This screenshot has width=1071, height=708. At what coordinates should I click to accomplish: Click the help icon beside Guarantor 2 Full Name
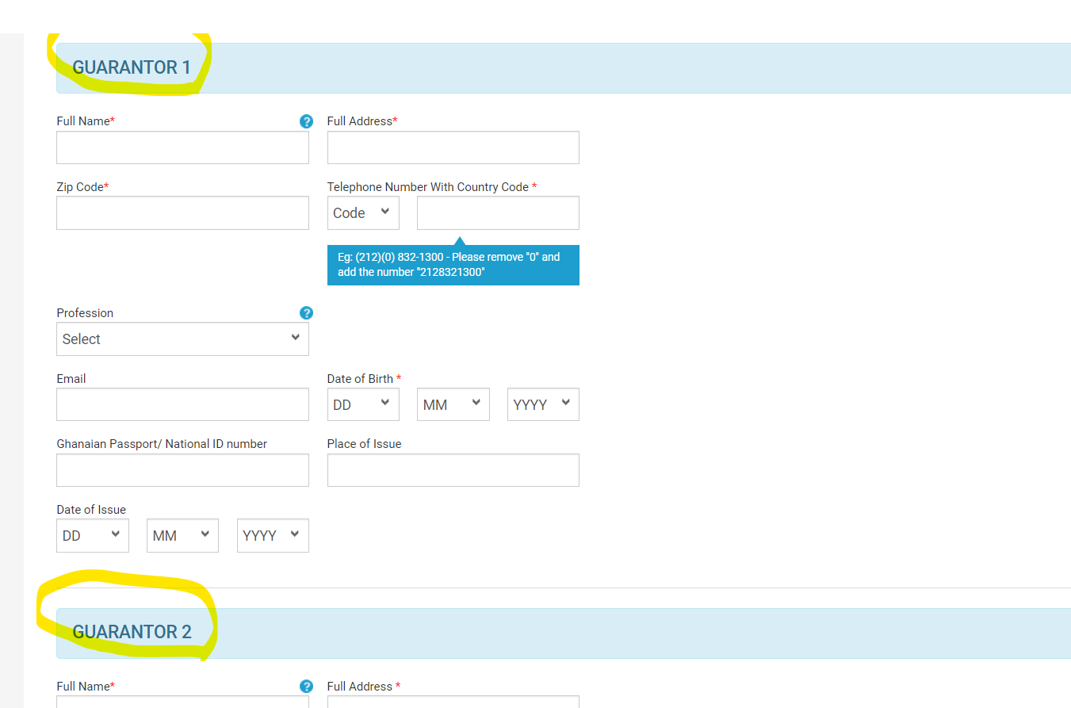306,687
